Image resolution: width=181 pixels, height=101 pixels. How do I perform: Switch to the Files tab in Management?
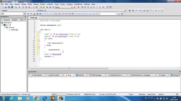tap(22, 20)
